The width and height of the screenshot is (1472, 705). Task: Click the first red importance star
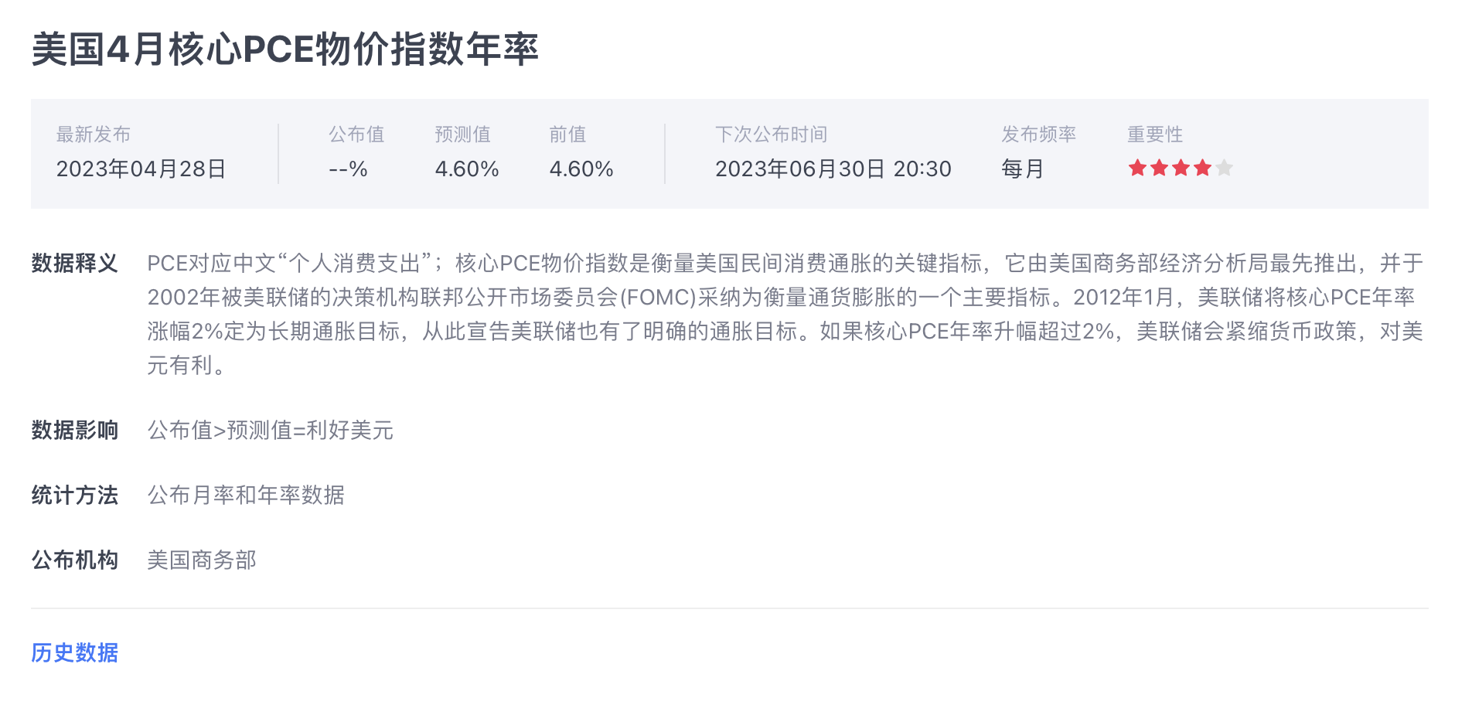coord(1137,168)
